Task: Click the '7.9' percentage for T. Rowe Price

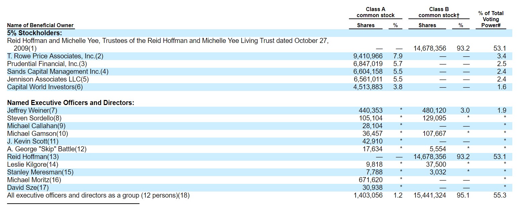Action: [398, 56]
